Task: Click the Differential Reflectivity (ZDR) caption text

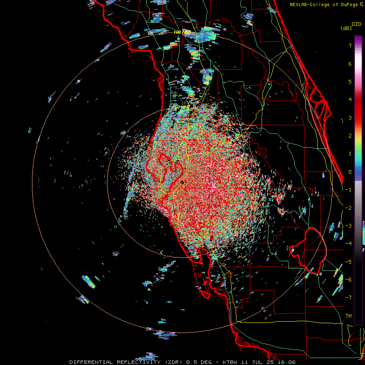Action: pos(126,362)
